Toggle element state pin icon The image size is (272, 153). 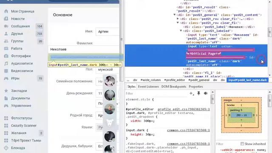pos(198,93)
